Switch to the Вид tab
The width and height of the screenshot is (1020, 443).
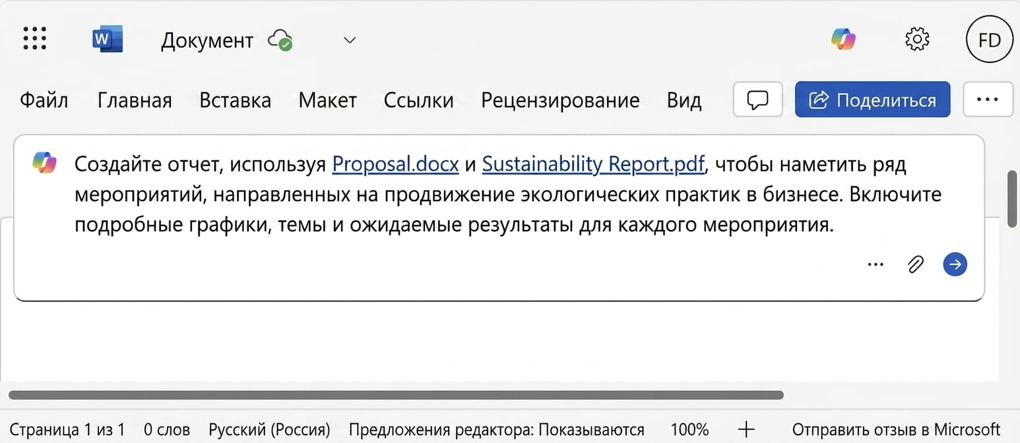coord(684,100)
